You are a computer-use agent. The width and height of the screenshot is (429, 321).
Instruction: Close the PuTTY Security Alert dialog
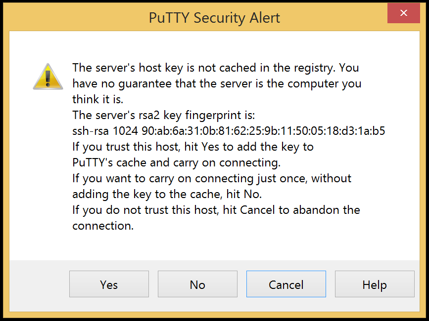tap(404, 13)
